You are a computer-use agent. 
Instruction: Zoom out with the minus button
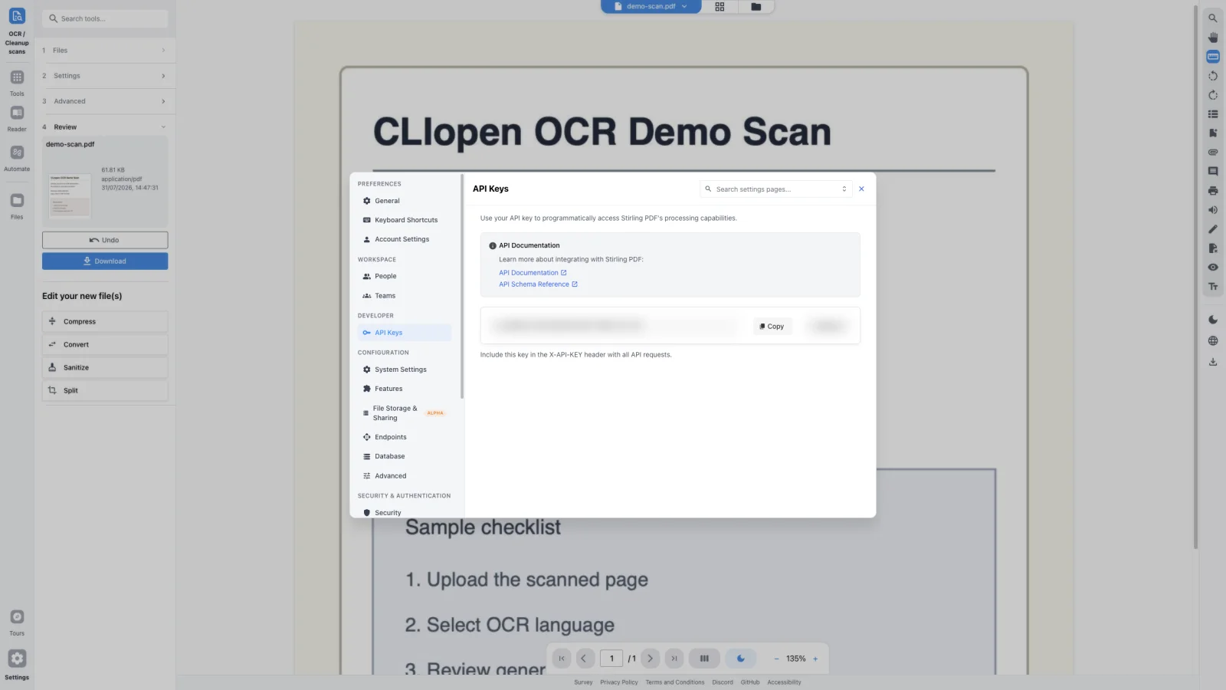pyautogui.click(x=776, y=659)
